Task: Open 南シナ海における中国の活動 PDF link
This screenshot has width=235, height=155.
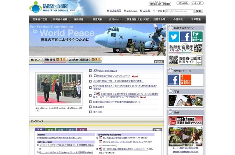Action: tap(115, 138)
